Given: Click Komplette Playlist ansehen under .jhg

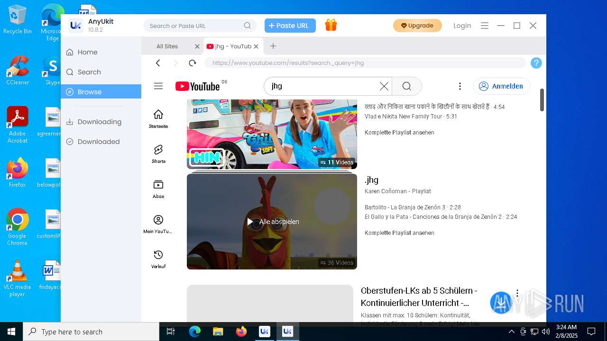Looking at the screenshot, I should [399, 233].
